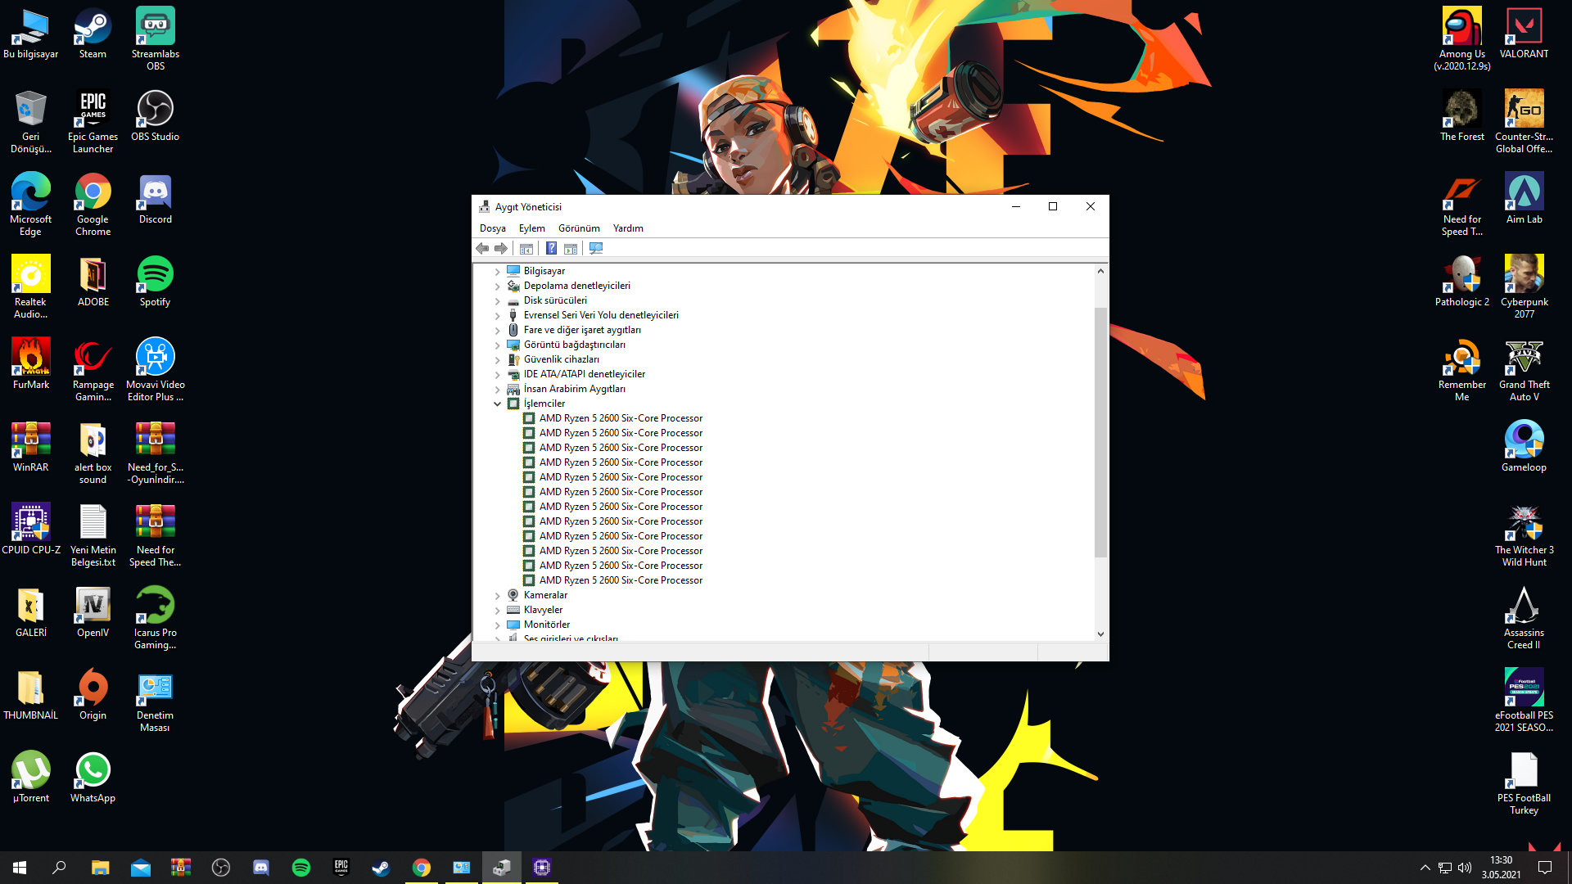The height and width of the screenshot is (884, 1572).
Task: Open the Dosya menu
Action: point(492,228)
